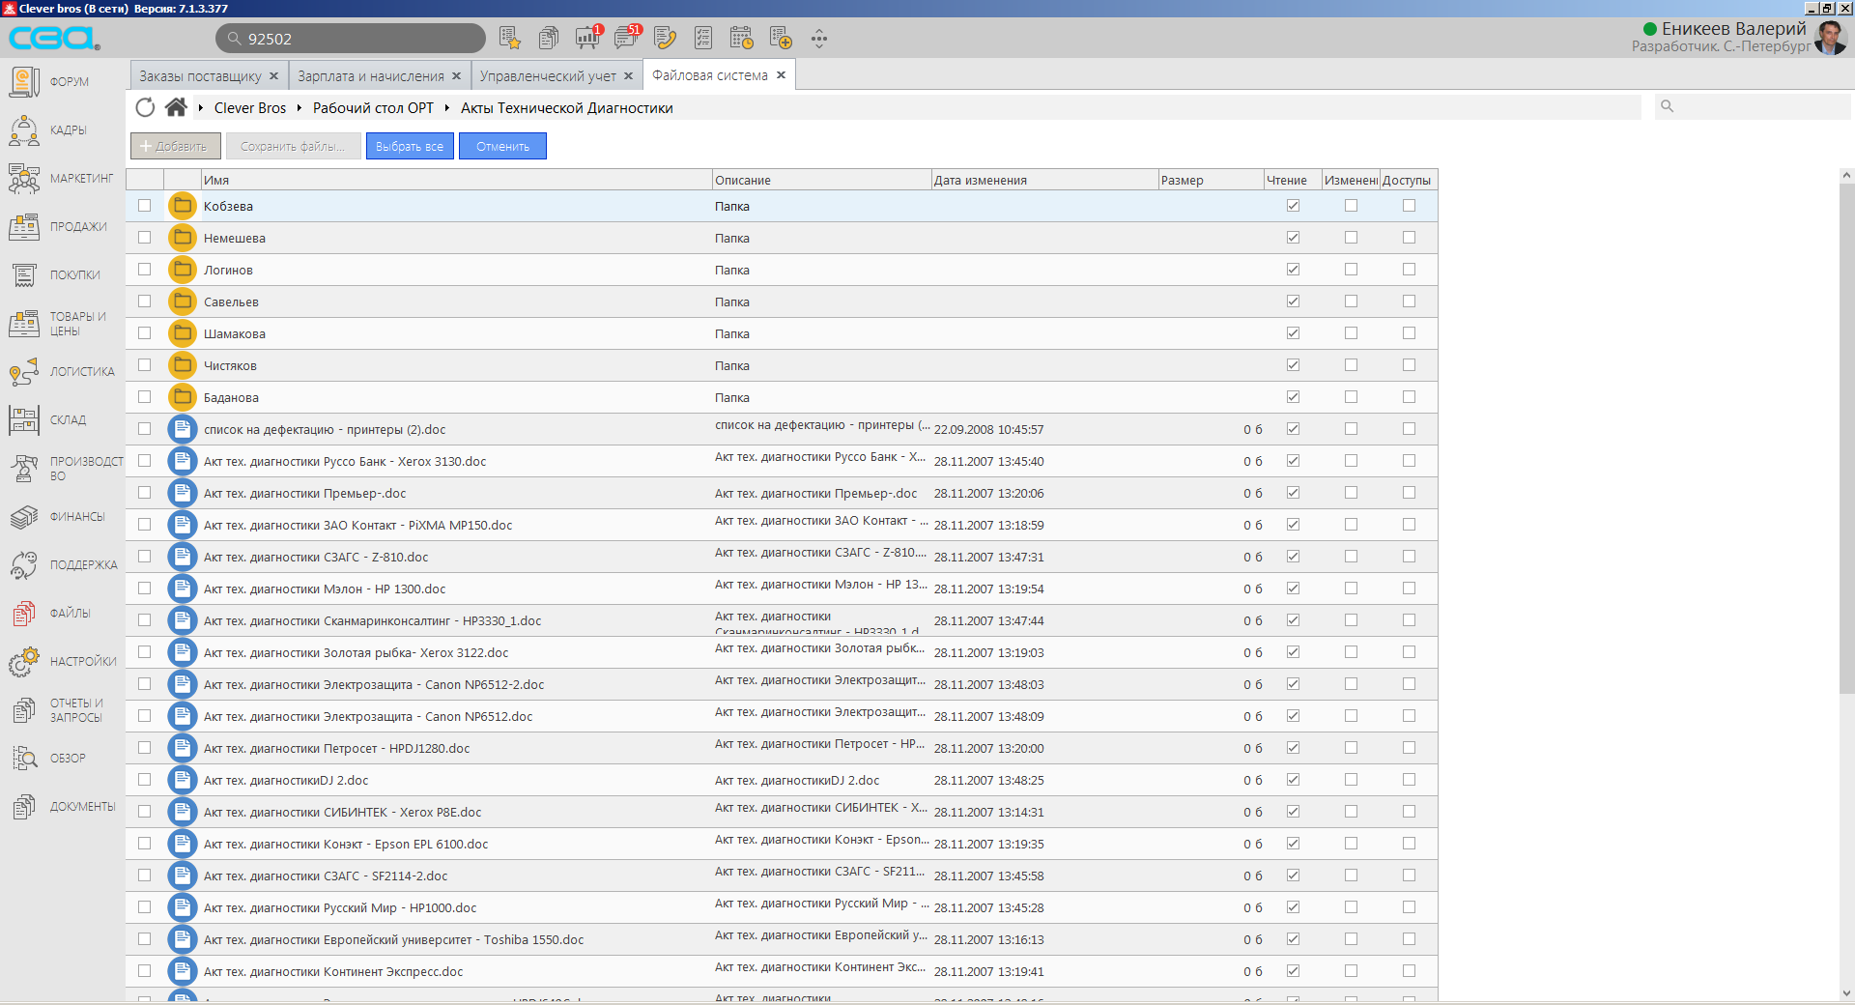Click the refresh icon beside breadcrumb
The width and height of the screenshot is (1855, 1005).
145,107
